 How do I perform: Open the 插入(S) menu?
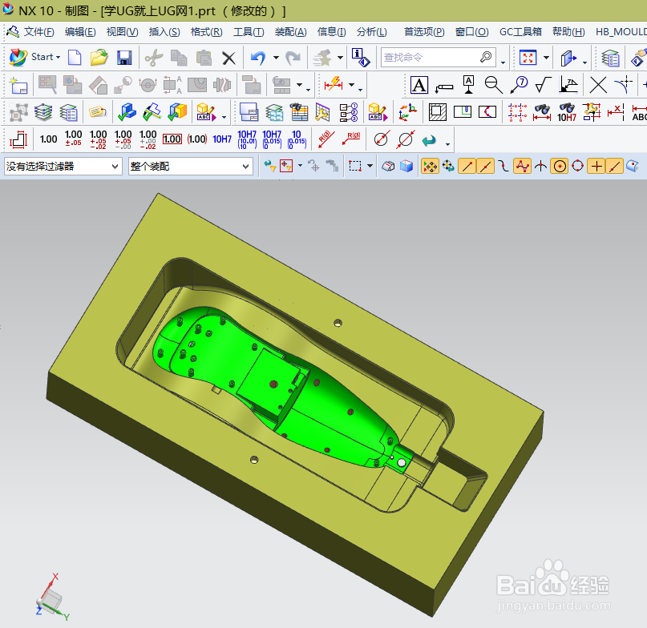(x=164, y=32)
